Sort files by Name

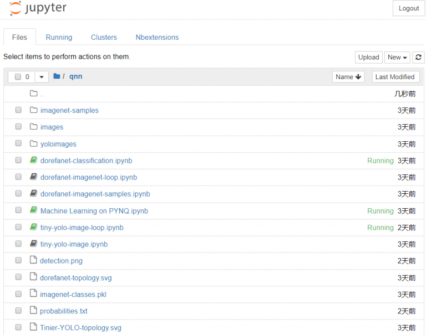click(x=348, y=77)
